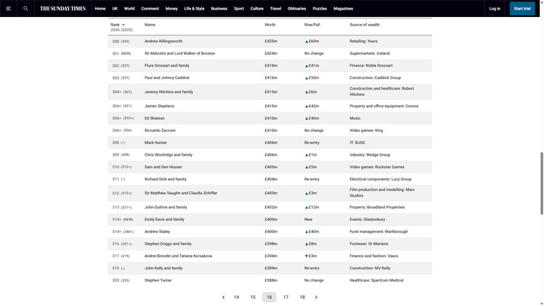Select Mark Hunter name

[x=156, y=143]
